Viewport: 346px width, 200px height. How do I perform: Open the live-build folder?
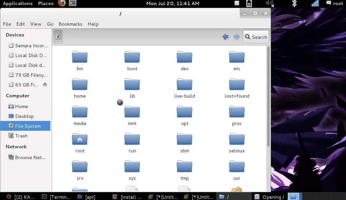click(x=184, y=84)
